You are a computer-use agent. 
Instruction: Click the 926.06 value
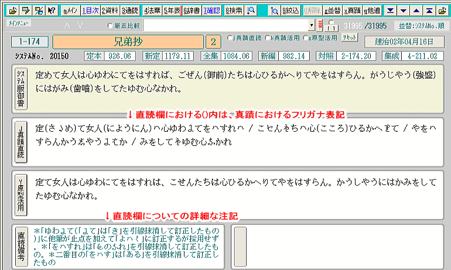(x=120, y=56)
